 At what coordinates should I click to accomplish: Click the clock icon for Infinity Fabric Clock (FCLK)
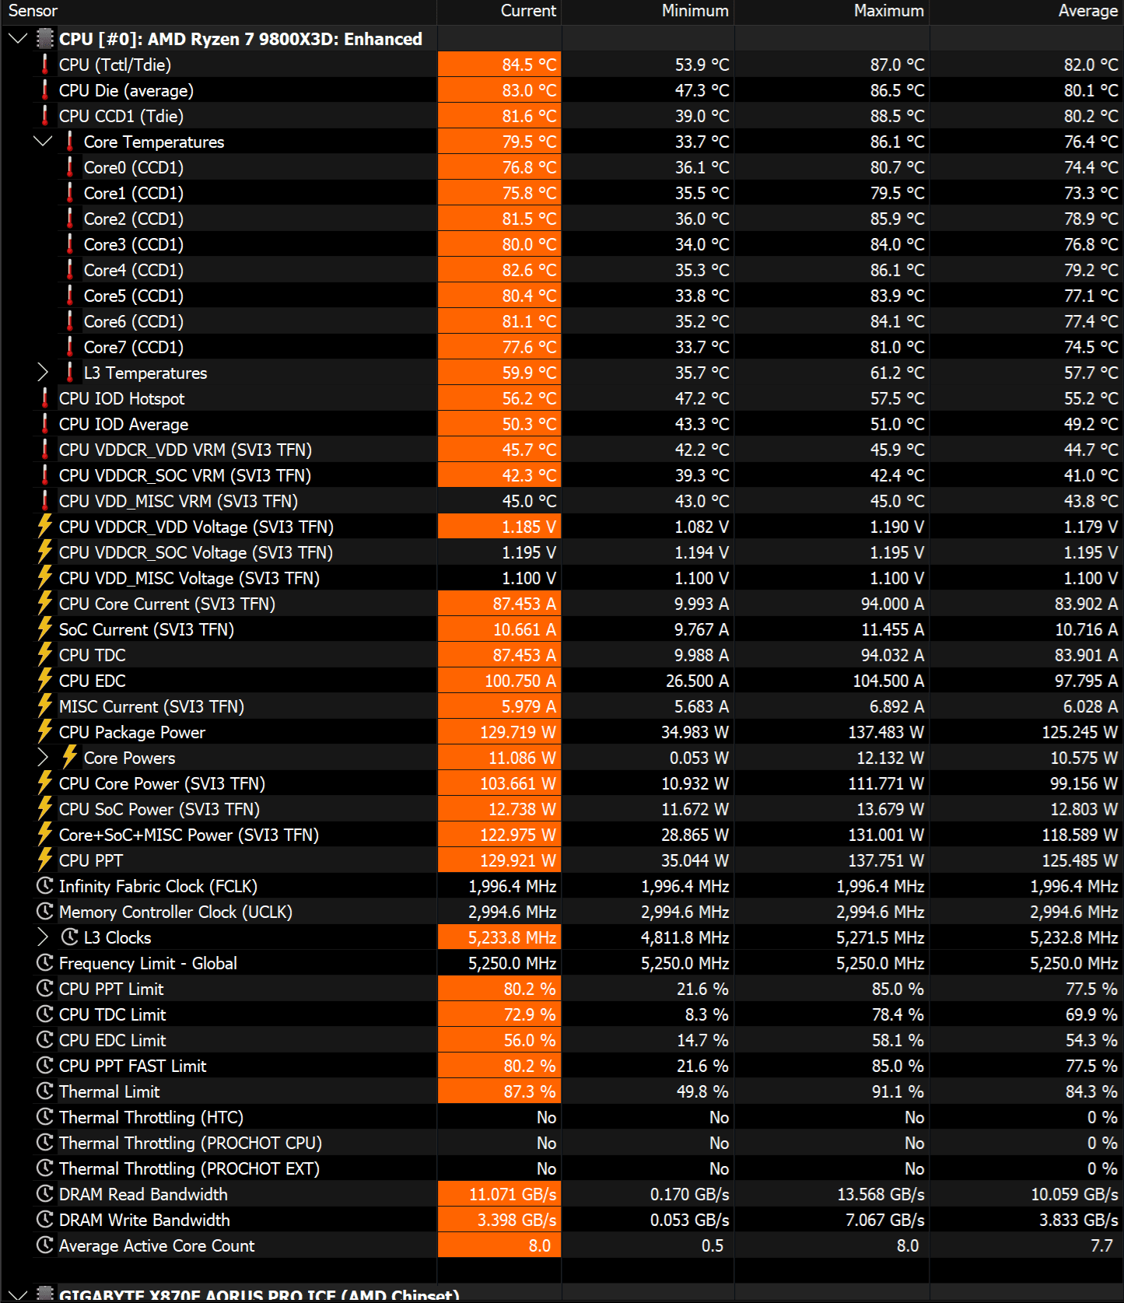pyautogui.click(x=45, y=886)
